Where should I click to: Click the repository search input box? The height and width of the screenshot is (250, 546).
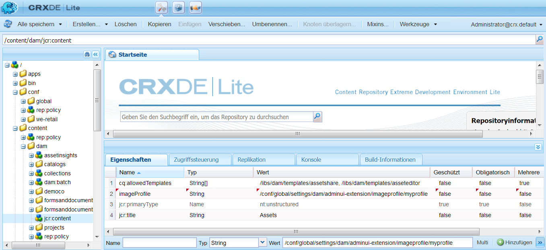click(x=217, y=117)
